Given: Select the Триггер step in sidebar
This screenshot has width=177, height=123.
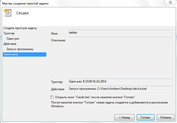Looking at the screenshot, I should (9, 33).
